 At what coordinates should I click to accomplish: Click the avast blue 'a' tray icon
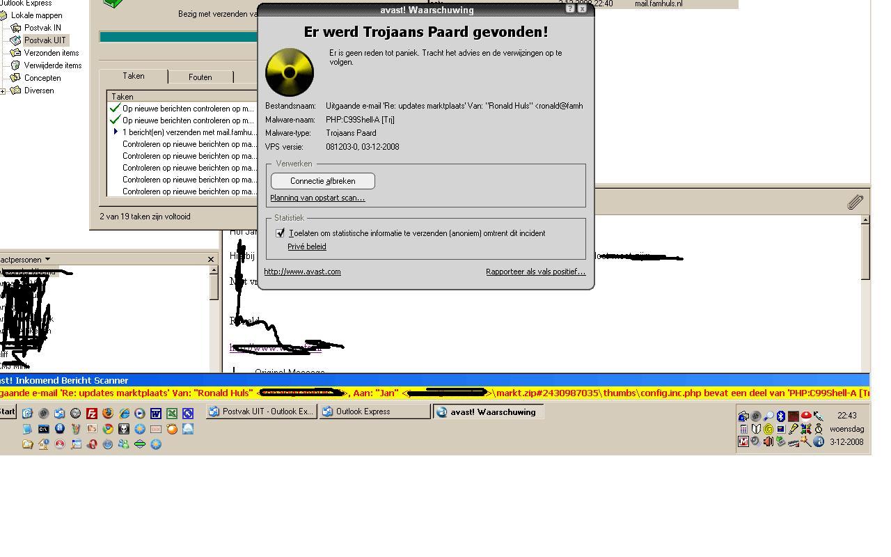coord(819,441)
